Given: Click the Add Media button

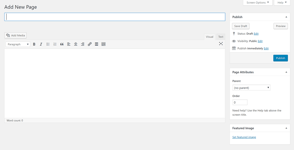Looking at the screenshot, I should 16,35.
